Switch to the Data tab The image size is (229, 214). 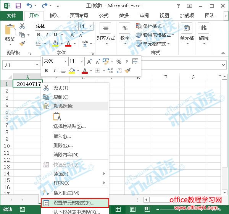pos(124,16)
